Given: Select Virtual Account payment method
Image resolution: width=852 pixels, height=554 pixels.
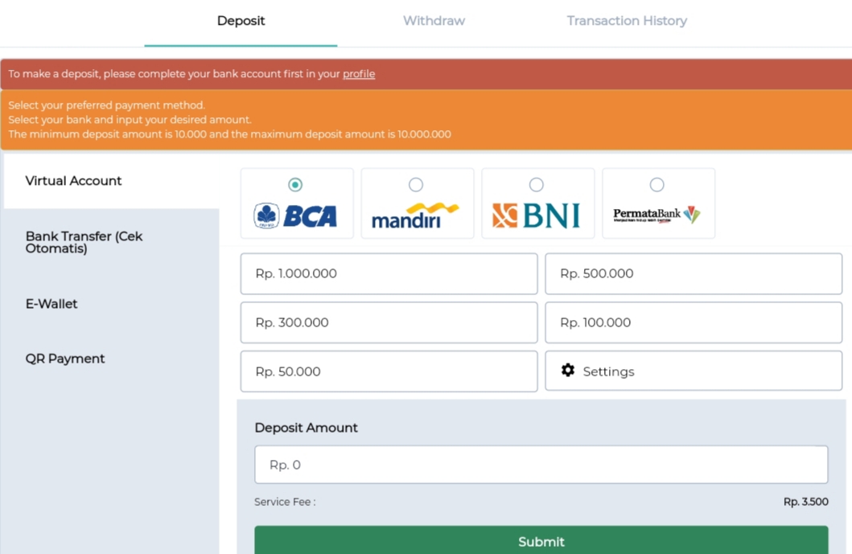Looking at the screenshot, I should 111,181.
